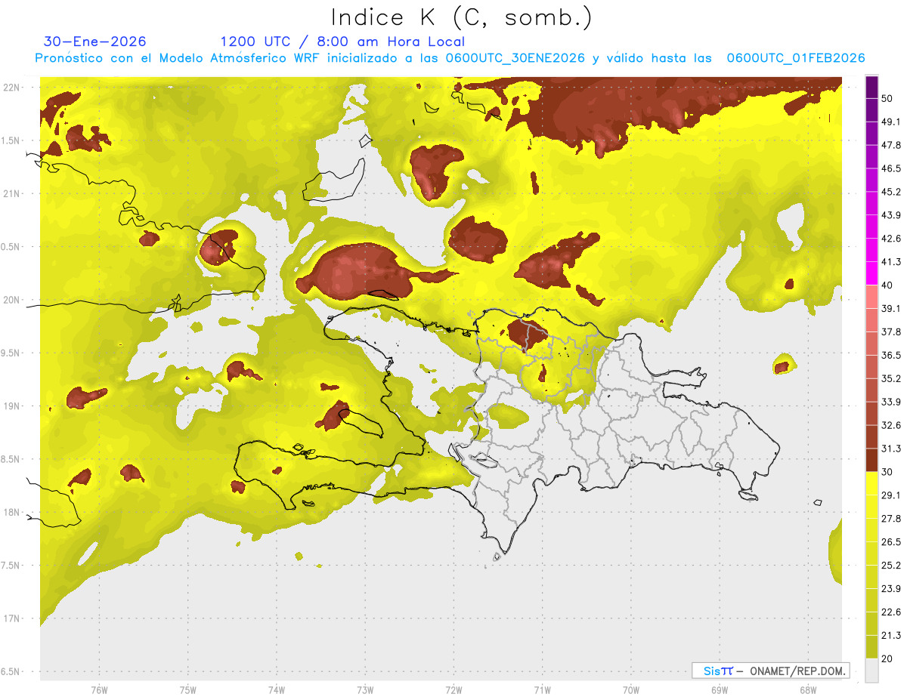This screenshot has width=907, height=700.
Task: Click the '21N' latitude axis label
Action: (11, 194)
